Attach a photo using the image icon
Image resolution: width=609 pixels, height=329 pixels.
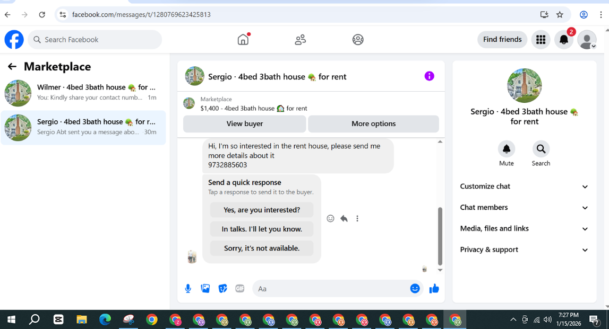[x=205, y=288]
